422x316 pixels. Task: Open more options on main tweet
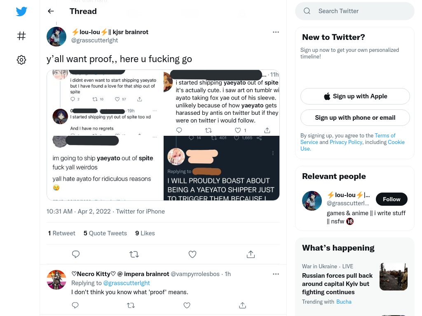pyautogui.click(x=276, y=32)
